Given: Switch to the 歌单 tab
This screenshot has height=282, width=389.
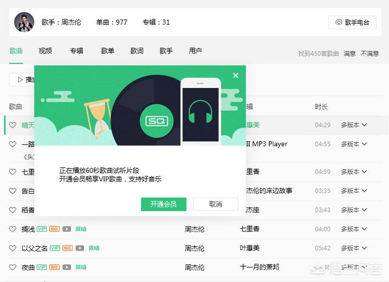Looking at the screenshot, I should [108, 51].
